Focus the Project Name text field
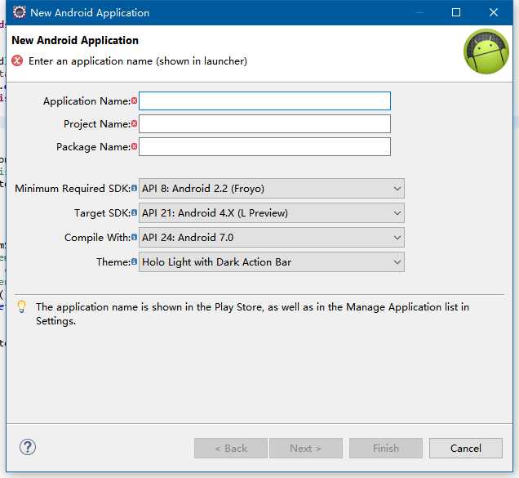This screenshot has width=519, height=478. point(264,123)
